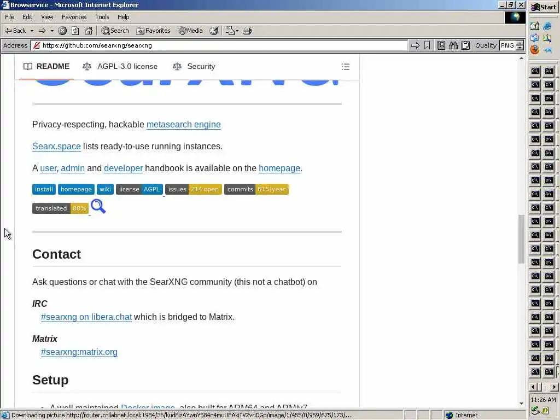Viewport: 560px width, 420px height.
Task: Launch Outlook Express from quick launch
Action: pos(535,38)
